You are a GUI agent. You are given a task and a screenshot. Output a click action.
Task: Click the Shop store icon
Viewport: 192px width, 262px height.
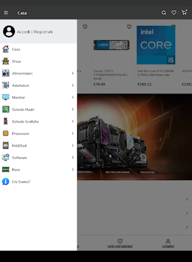click(x=6, y=61)
